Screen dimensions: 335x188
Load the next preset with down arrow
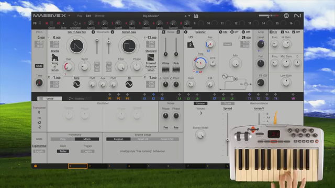coord(189,16)
